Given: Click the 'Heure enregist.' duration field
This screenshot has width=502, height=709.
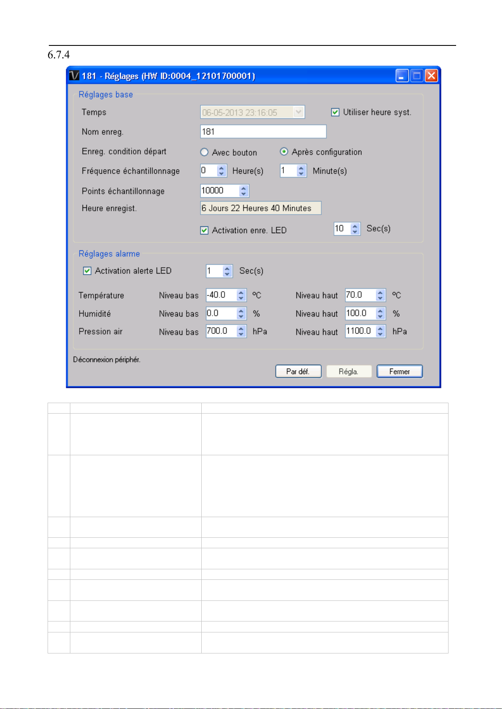Looking at the screenshot, I should point(261,208).
